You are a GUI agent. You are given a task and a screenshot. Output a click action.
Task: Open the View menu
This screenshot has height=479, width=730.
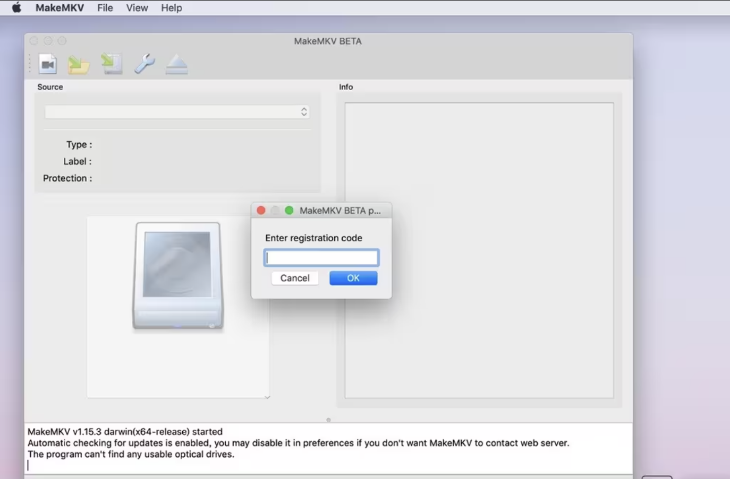(x=137, y=8)
